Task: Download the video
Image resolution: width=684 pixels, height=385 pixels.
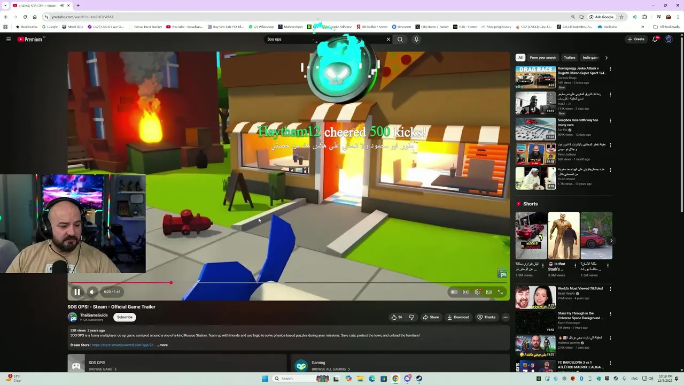Action: pos(458,317)
